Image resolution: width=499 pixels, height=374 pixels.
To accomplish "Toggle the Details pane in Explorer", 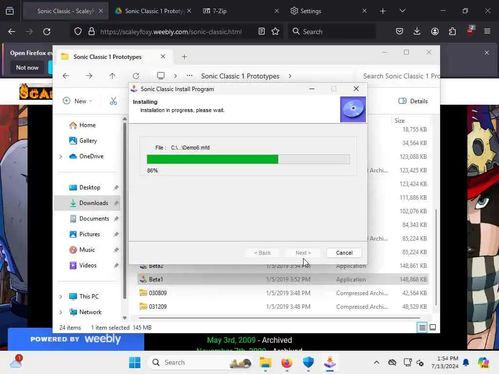I will [413, 101].
